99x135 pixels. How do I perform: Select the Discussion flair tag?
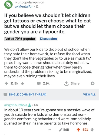click(48, 39)
